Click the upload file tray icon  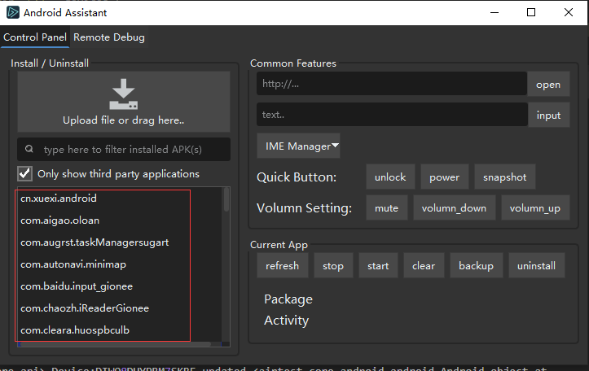click(x=123, y=94)
